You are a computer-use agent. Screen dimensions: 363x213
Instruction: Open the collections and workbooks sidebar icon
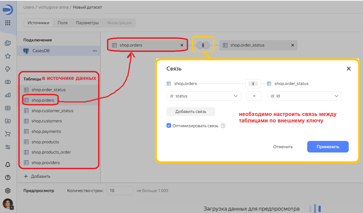click(8, 43)
